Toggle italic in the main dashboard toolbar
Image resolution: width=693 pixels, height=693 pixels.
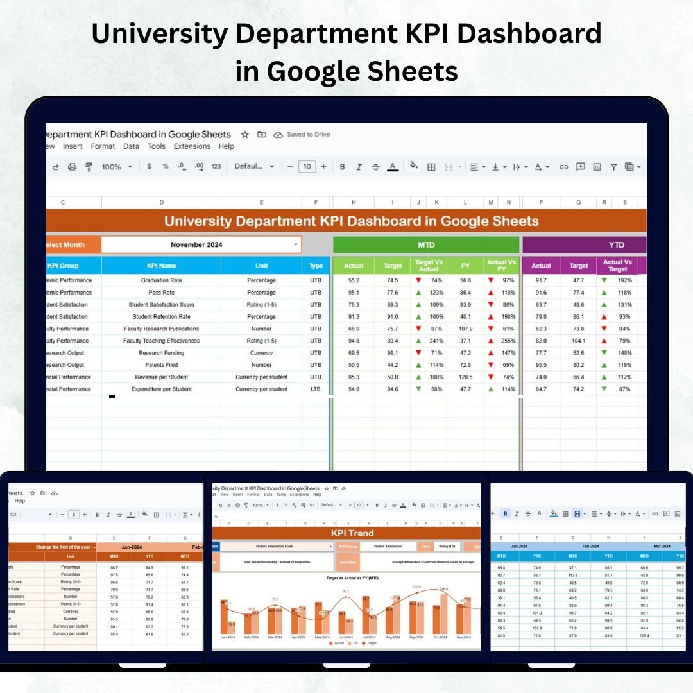coord(359,167)
